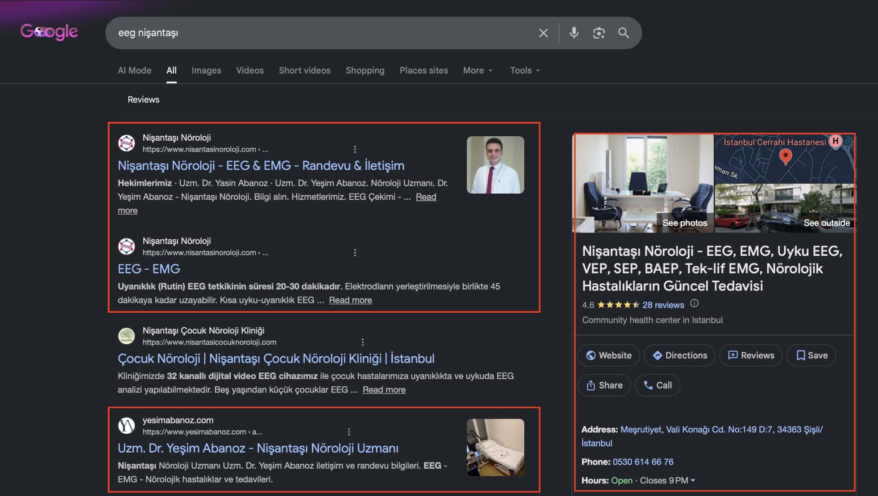Switch to AI Mode tab

(x=134, y=70)
